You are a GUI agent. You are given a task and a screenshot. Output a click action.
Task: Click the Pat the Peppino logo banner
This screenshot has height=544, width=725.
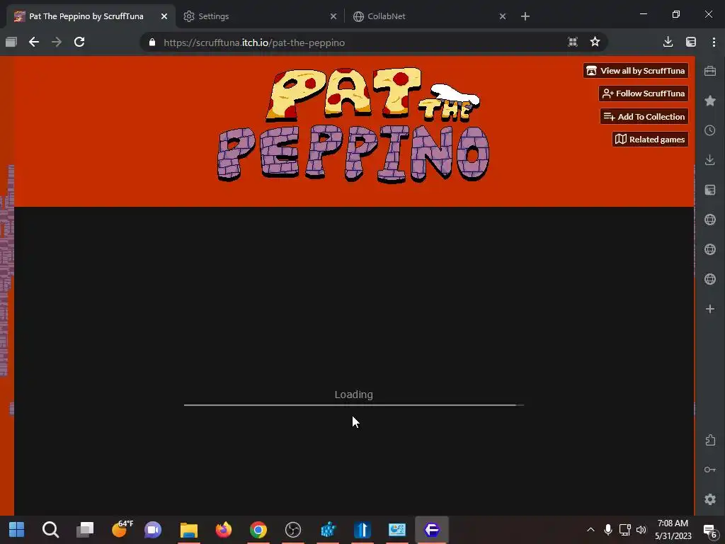point(353,125)
